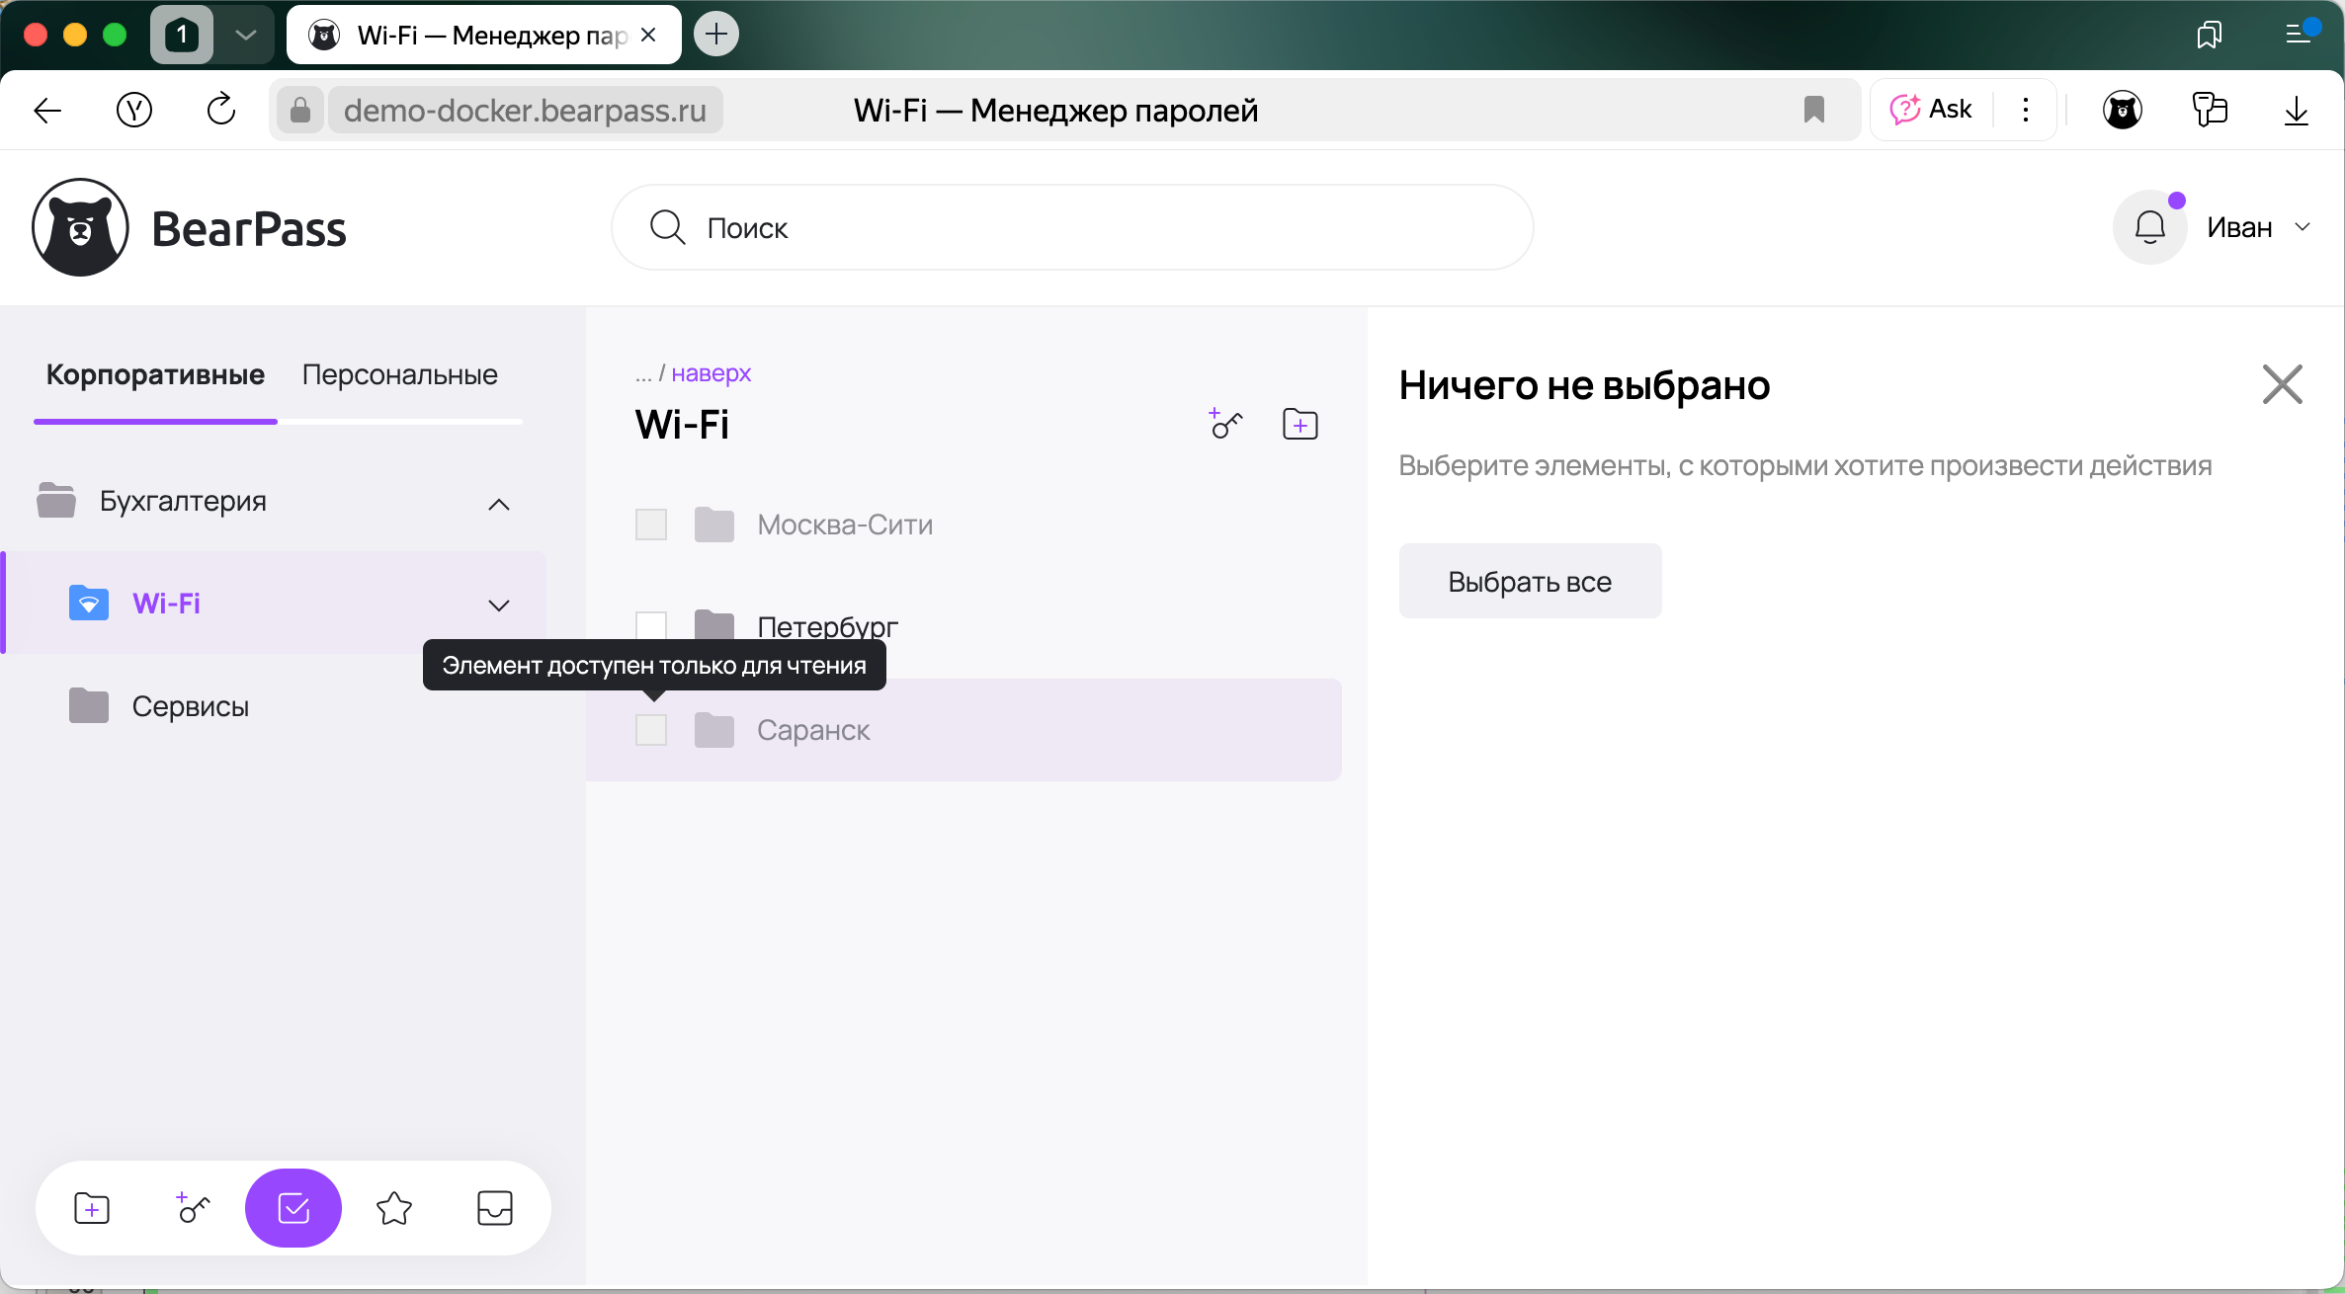Open the notifications bell
Viewport: 2345px width, 1294px height.
pyautogui.click(x=2149, y=227)
